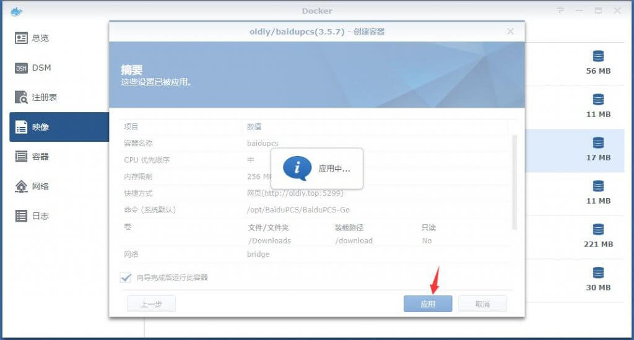This screenshot has width=634, height=340.
Task: Click the Docker window help question mark
Action: pyautogui.click(x=560, y=11)
